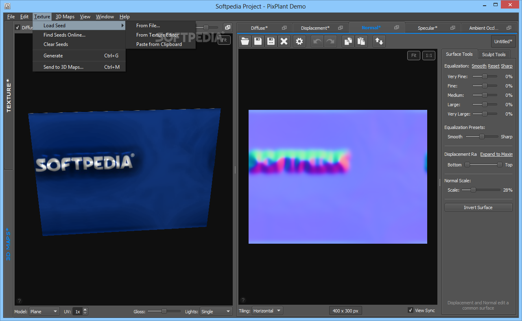Choose From File... in Load Seed submenu
This screenshot has width=522, height=321.
[x=160, y=26]
